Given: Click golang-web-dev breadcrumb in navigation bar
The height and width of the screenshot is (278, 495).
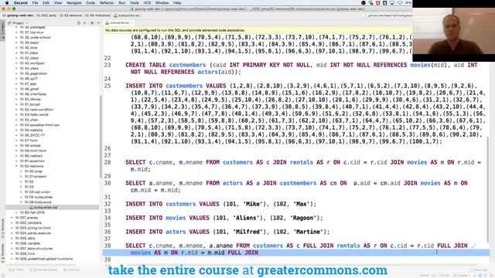Looking at the screenshot, I should tap(18, 15).
